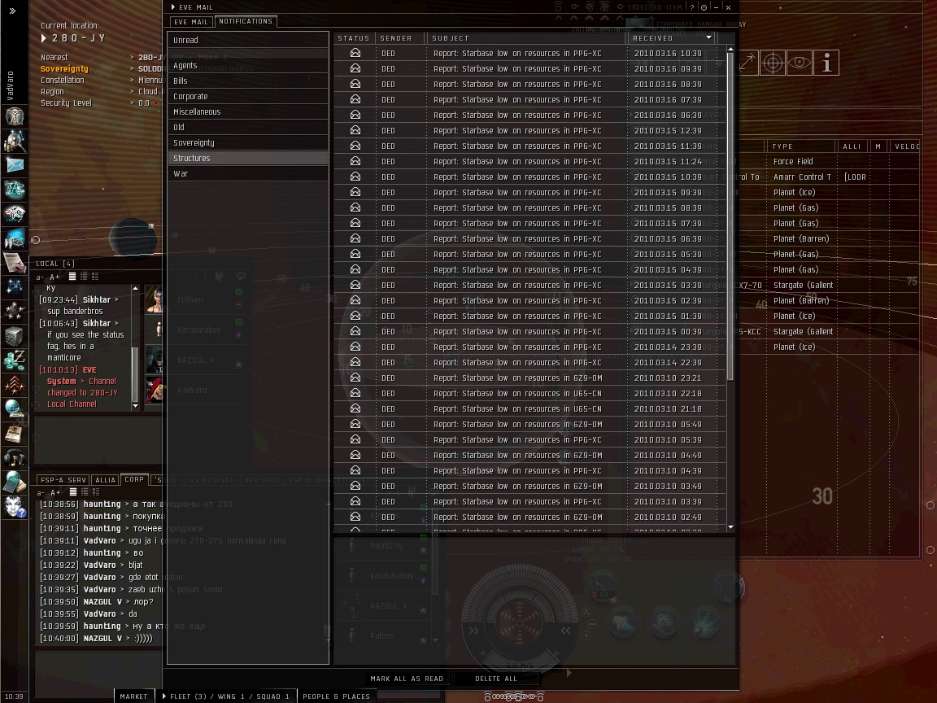
Task: Sort by the Subject column header
Action: pyautogui.click(x=526, y=37)
